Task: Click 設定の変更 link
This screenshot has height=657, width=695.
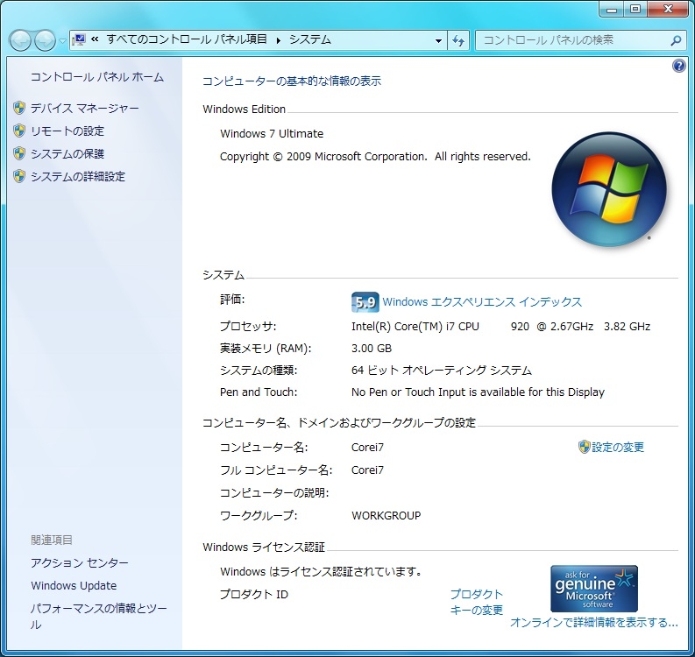Action: tap(617, 447)
